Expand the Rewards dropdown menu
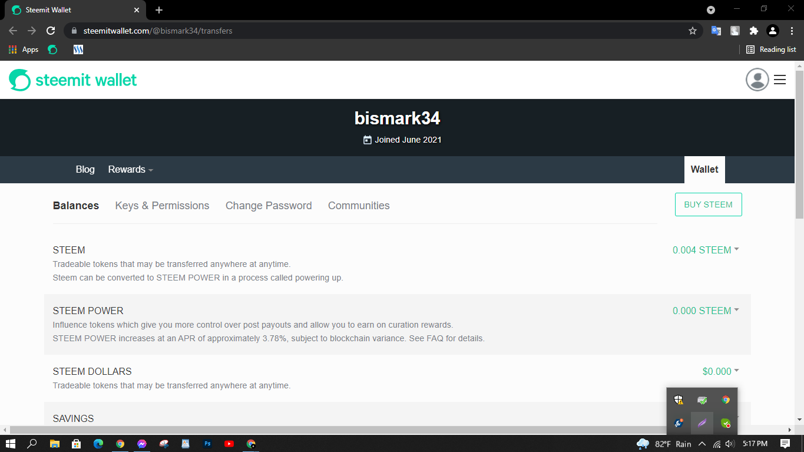The image size is (804, 452). [x=130, y=170]
